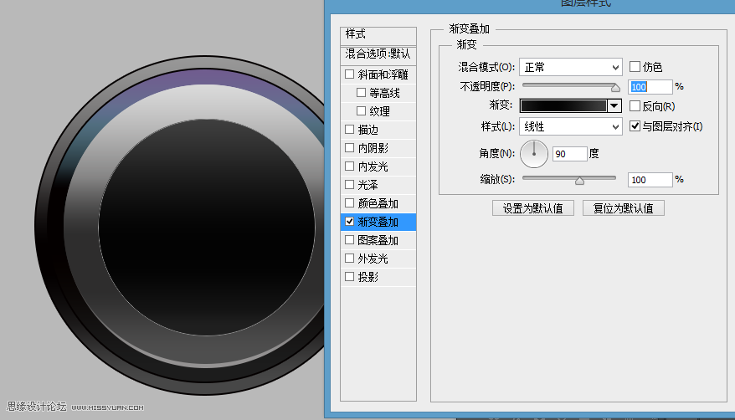Enable the 斜面和浮雕 checkbox

point(349,74)
